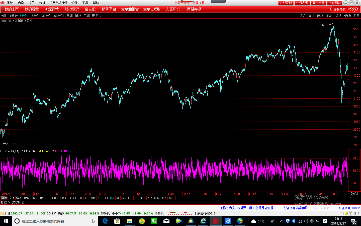Expand the 更多 periods dropdown
Screen dimensions: 361x226
pyautogui.click(x=97, y=16)
